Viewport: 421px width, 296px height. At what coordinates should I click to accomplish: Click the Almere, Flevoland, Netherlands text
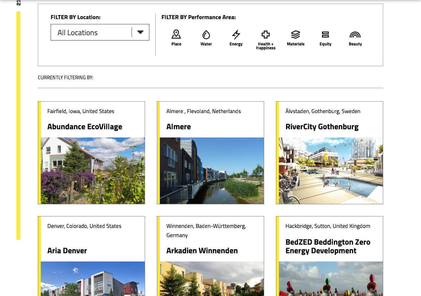point(204,111)
